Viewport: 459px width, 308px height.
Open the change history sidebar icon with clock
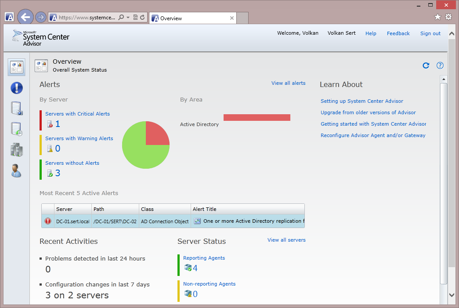tap(17, 129)
